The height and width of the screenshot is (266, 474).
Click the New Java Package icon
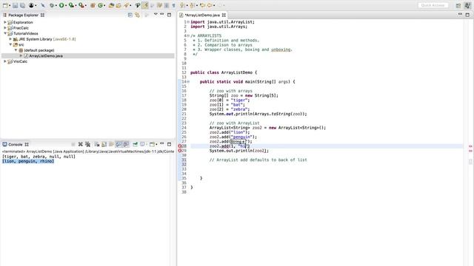point(93,5)
